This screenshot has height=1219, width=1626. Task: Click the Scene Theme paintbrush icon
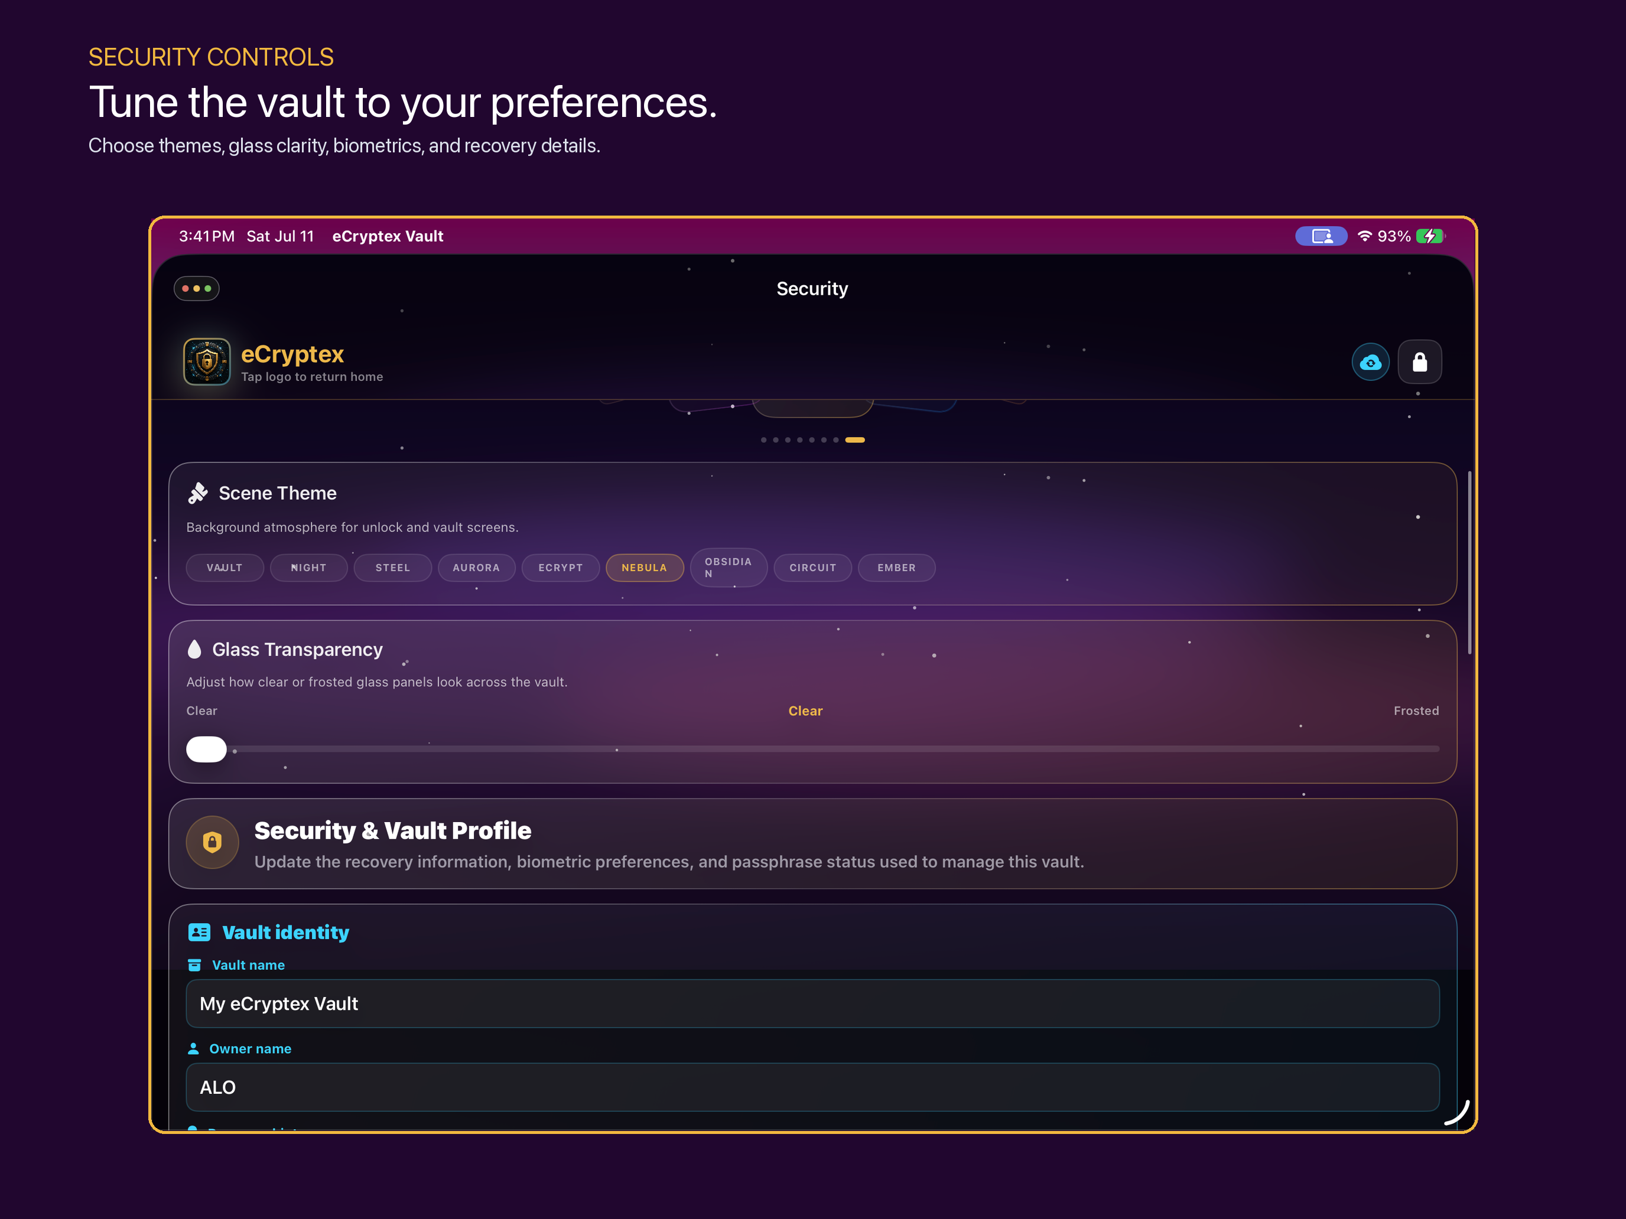198,493
